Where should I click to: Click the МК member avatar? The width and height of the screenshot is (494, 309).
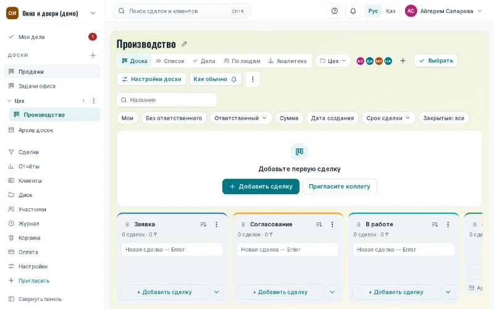pos(379,61)
